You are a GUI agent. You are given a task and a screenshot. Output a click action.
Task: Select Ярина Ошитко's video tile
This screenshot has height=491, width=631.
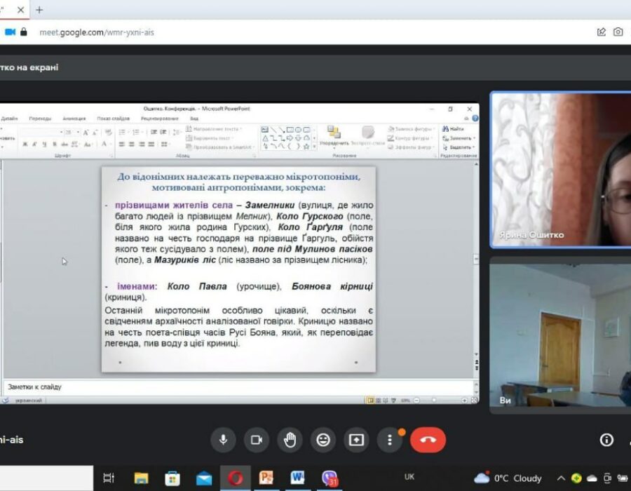coord(561,170)
